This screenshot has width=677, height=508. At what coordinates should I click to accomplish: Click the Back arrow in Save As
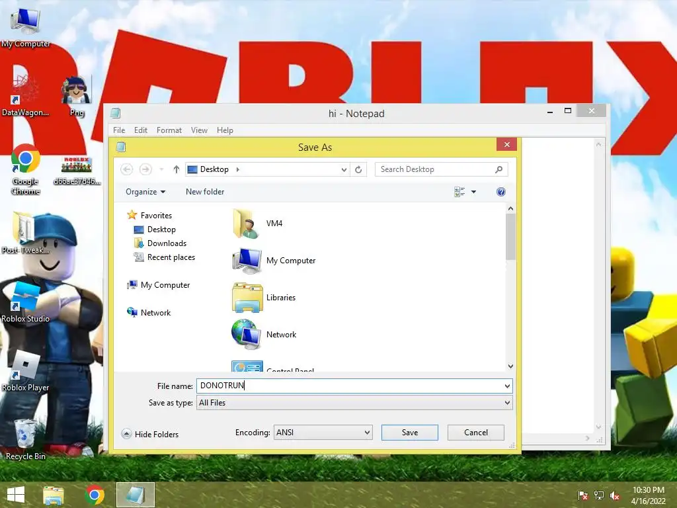126,169
